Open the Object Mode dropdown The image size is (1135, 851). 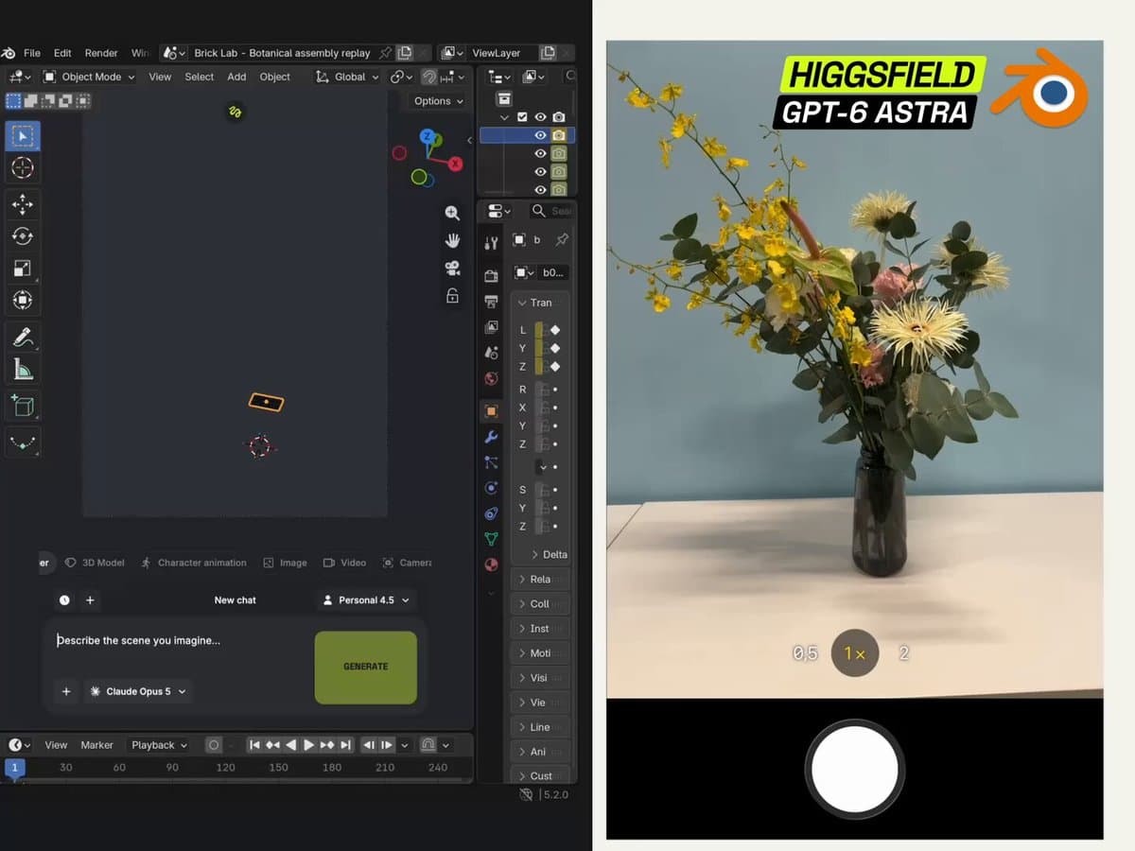(x=89, y=77)
